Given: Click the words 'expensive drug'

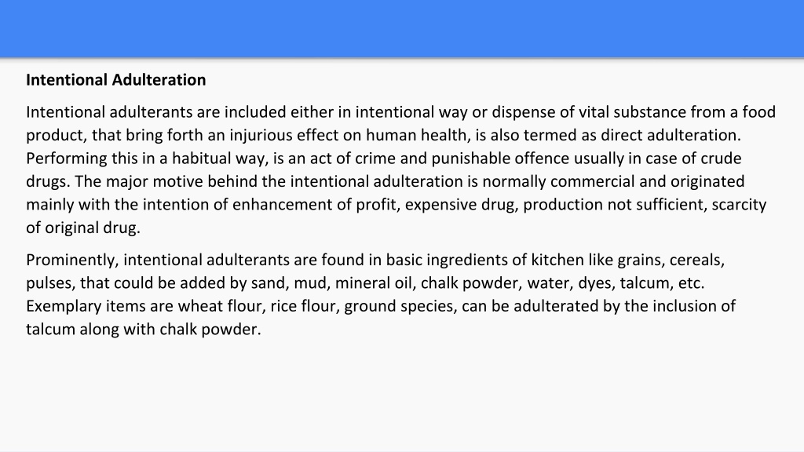Looking at the screenshot, I should click(460, 205).
